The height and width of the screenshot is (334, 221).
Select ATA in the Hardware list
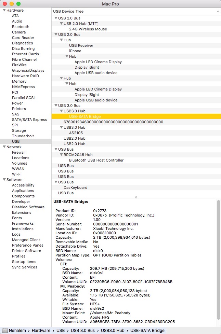click(x=15, y=16)
